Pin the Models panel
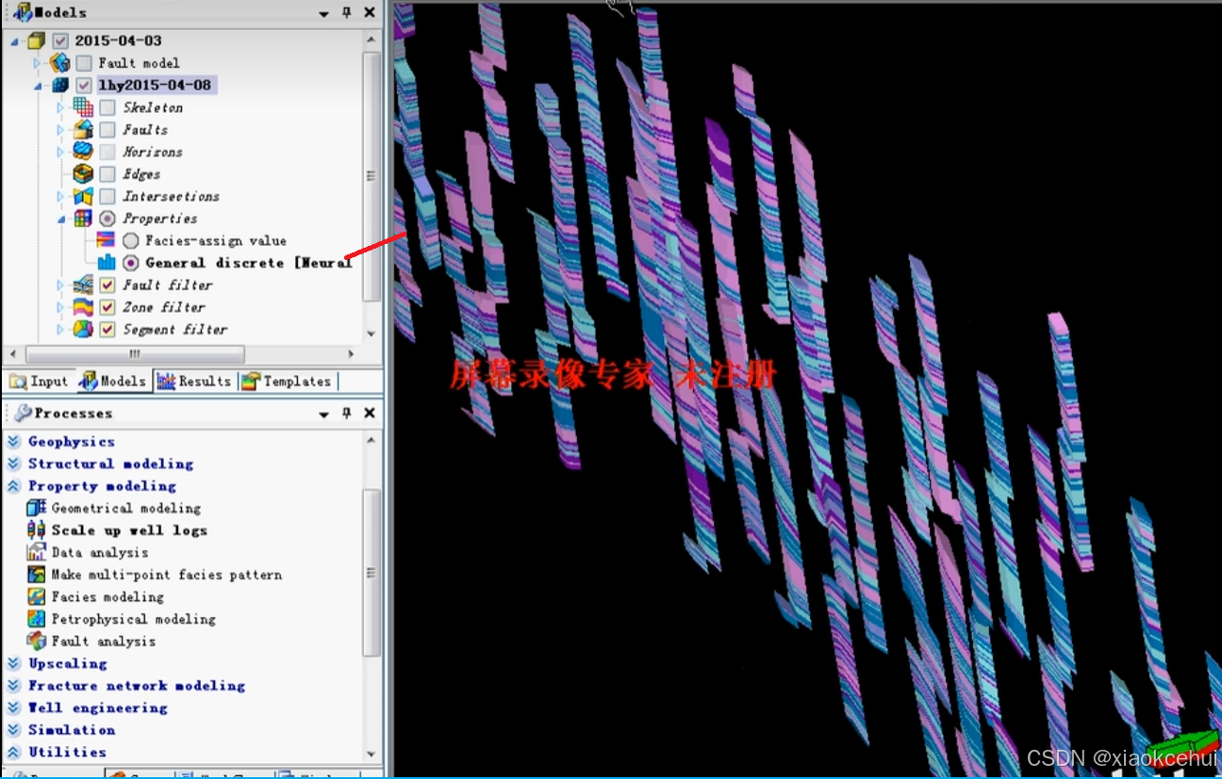Image resolution: width=1222 pixels, height=779 pixels. pyautogui.click(x=346, y=13)
